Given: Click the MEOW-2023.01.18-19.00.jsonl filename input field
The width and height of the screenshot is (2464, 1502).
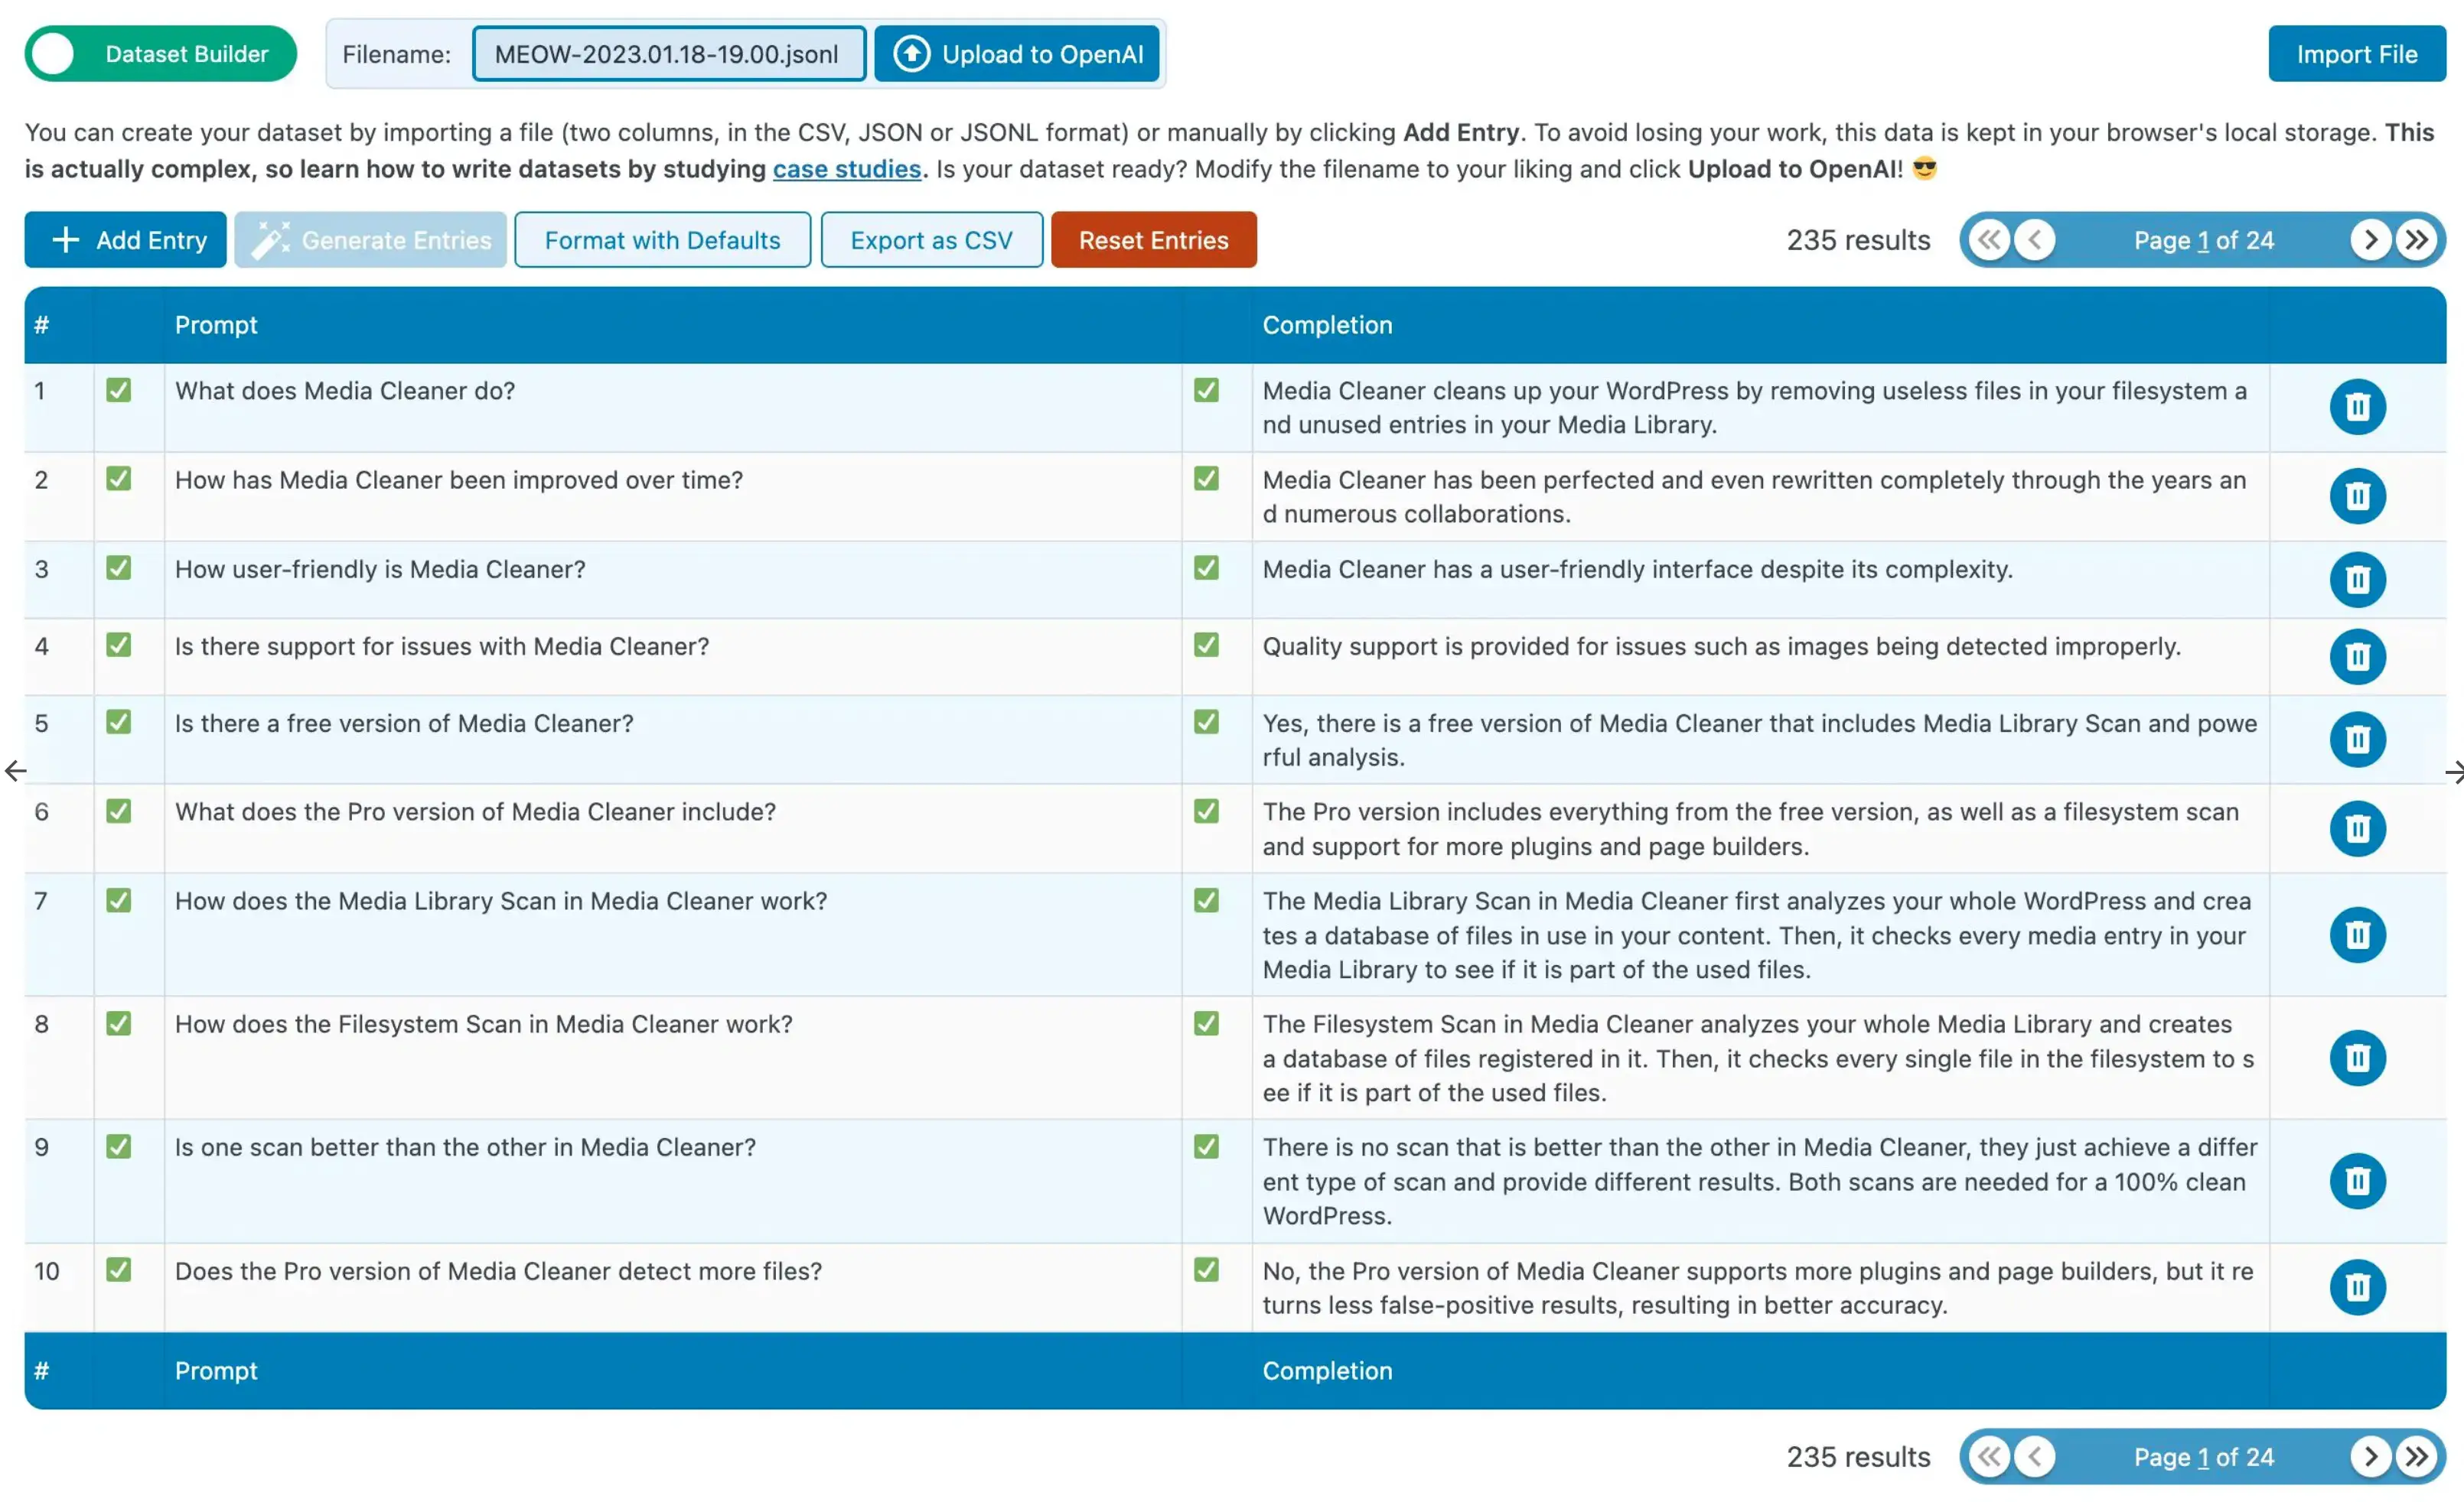Looking at the screenshot, I should pyautogui.click(x=670, y=53).
